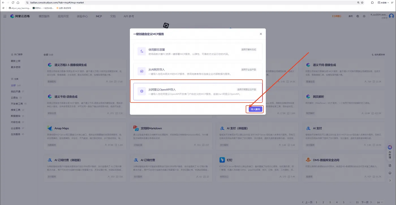
Task: Select the 数据查询 category
Action: point(18,116)
